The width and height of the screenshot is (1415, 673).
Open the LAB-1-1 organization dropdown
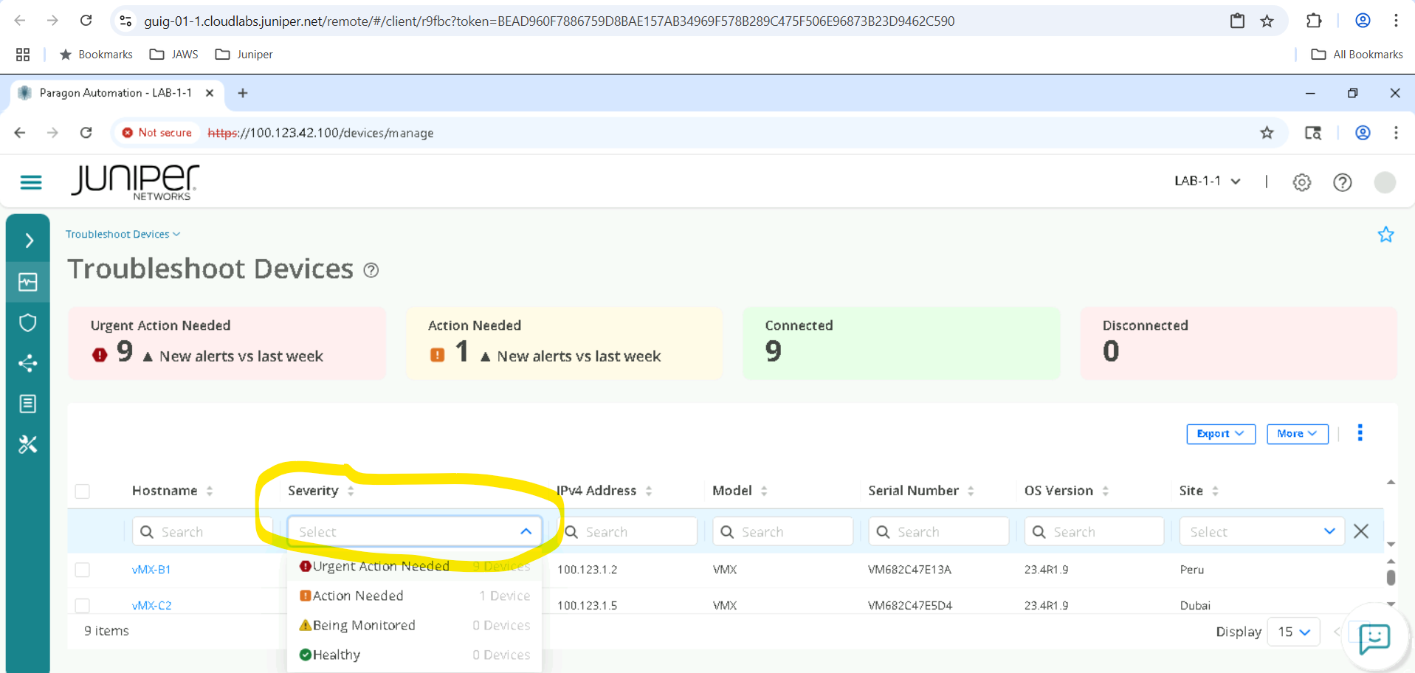1208,182
